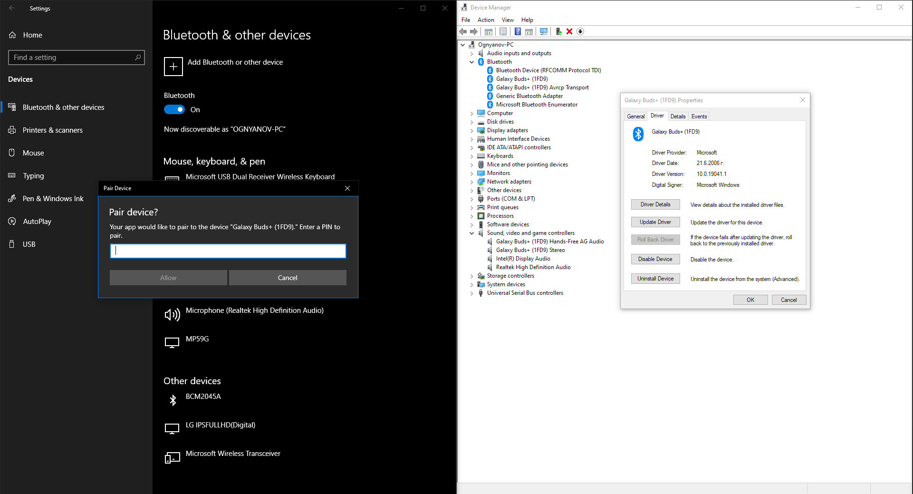The height and width of the screenshot is (494, 913).
Task: Open AutoPlay settings in sidebar
Action: pyautogui.click(x=37, y=222)
